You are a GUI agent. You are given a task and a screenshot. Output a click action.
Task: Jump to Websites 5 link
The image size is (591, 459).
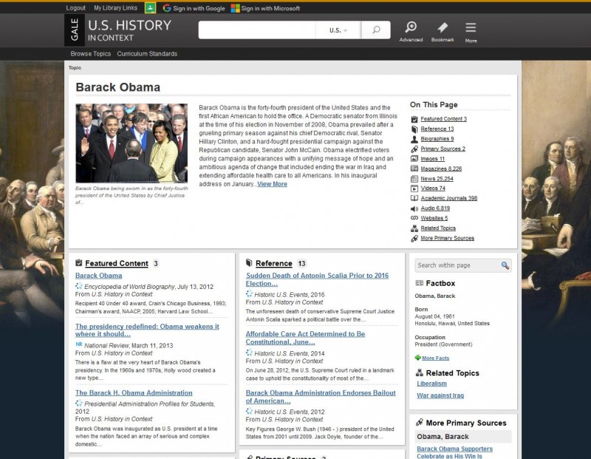pyautogui.click(x=434, y=218)
